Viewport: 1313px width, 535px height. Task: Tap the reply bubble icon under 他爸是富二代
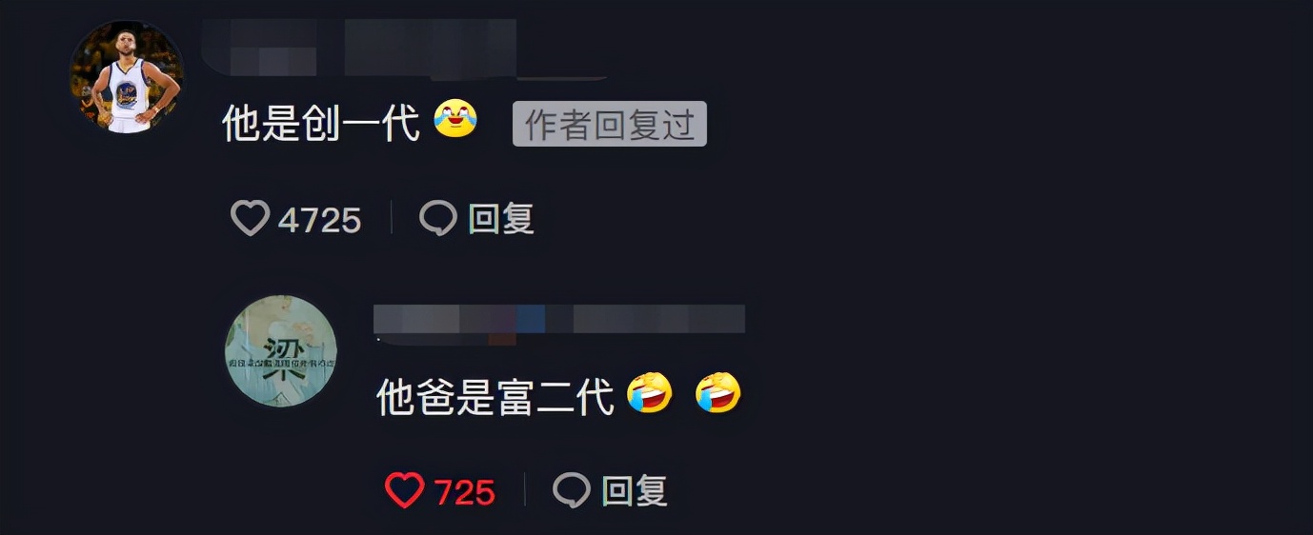572,491
